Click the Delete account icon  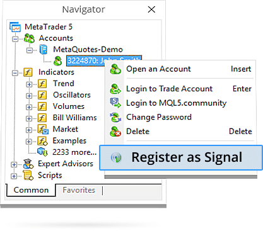point(115,132)
